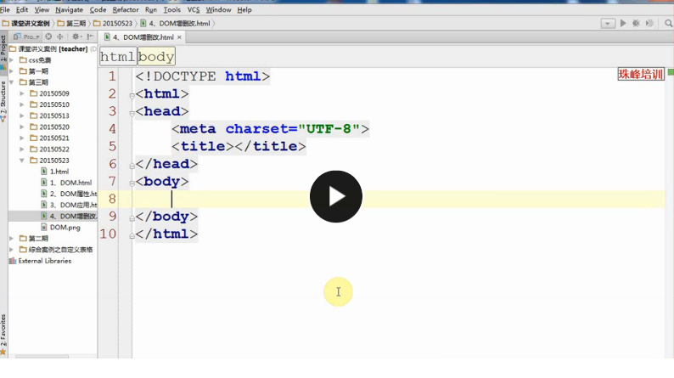Click the Debug bug icon
Screen dimensions: 674x378
(x=636, y=23)
